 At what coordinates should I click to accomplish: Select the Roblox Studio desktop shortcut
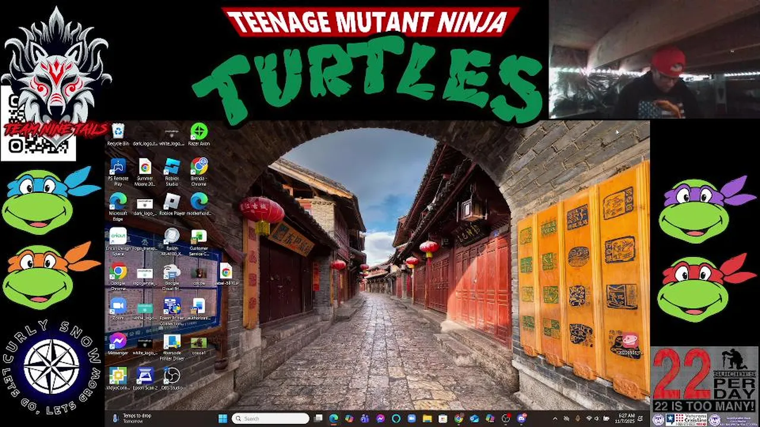(172, 172)
